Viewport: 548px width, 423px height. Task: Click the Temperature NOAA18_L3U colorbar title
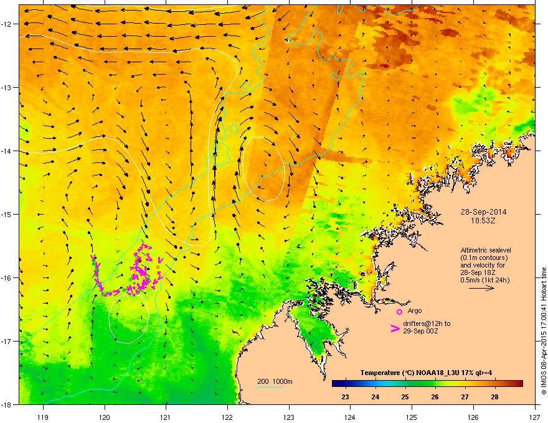(426, 373)
